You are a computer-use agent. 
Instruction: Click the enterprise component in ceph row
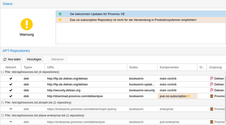166,109
